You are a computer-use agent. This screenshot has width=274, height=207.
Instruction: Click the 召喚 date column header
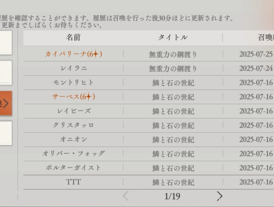265,37
